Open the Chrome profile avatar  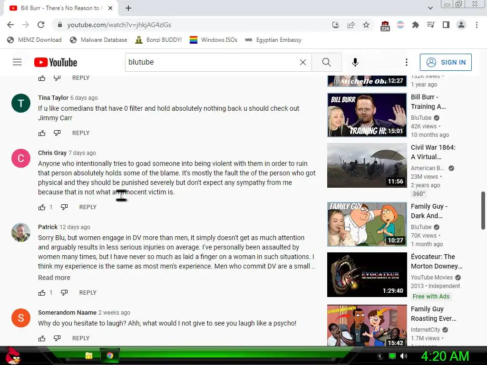click(x=461, y=25)
